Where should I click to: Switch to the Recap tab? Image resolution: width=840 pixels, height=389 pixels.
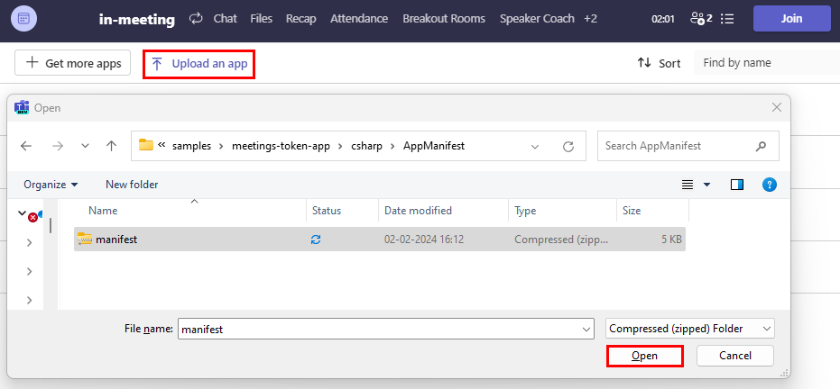301,19
